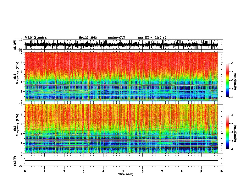Select the "ch.3(V)" axis label
The image size is (249, 192).
[x=15, y=161]
